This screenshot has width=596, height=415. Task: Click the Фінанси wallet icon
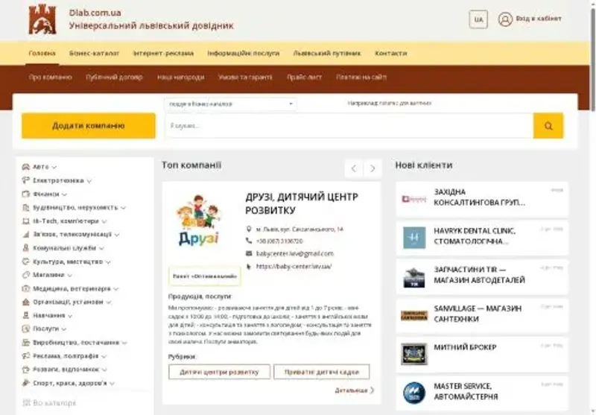point(26,194)
